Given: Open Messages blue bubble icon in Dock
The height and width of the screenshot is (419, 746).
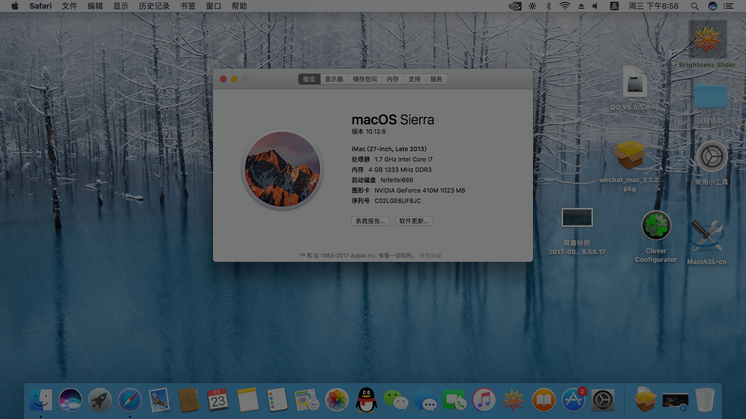Looking at the screenshot, I should pyautogui.click(x=425, y=400).
